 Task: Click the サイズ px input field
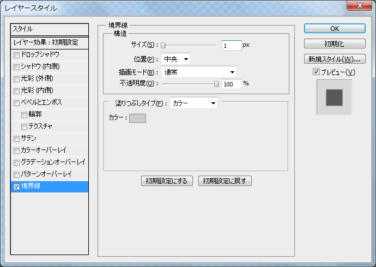232,46
